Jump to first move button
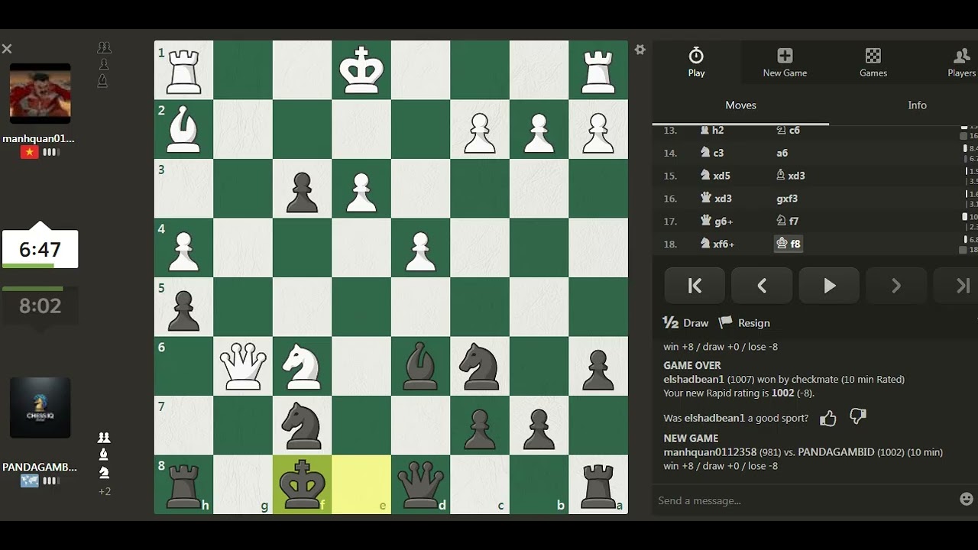Viewport: 978px width, 550px height. 695,286
